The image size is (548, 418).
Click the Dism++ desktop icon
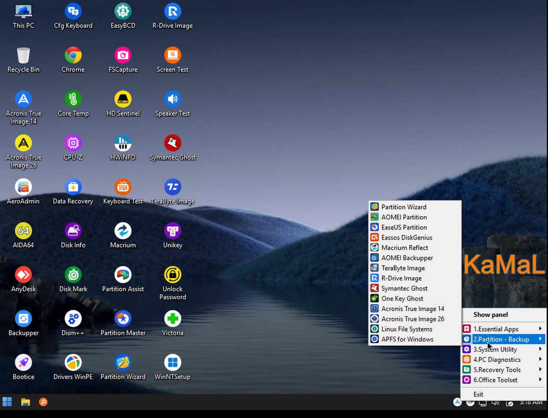pyautogui.click(x=73, y=324)
